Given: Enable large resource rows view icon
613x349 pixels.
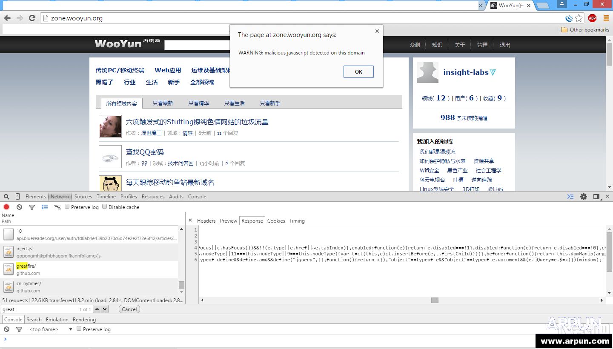Looking at the screenshot, I should pyautogui.click(x=45, y=207).
